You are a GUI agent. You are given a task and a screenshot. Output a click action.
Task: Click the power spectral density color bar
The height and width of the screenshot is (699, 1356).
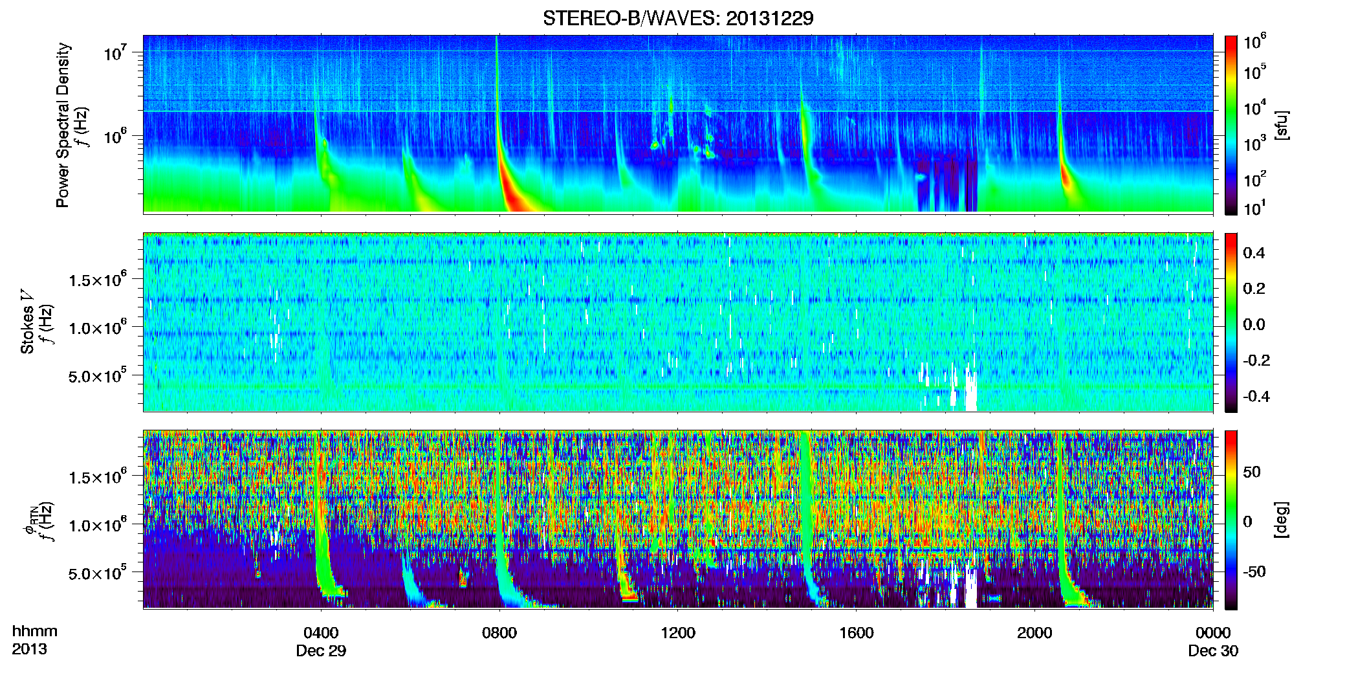click(1230, 125)
